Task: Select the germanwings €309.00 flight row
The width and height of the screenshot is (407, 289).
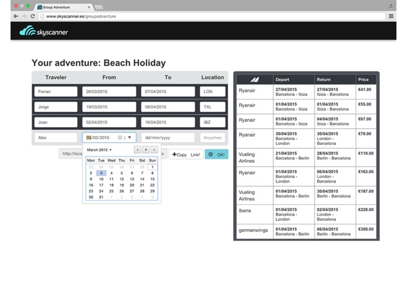Action: [306, 232]
